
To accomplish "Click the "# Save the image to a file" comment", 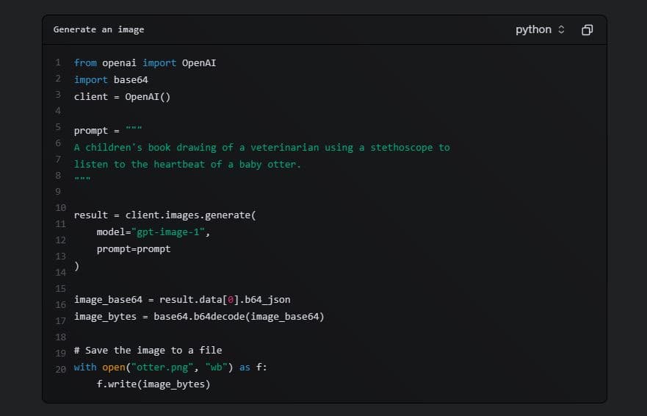I will [148, 351].
